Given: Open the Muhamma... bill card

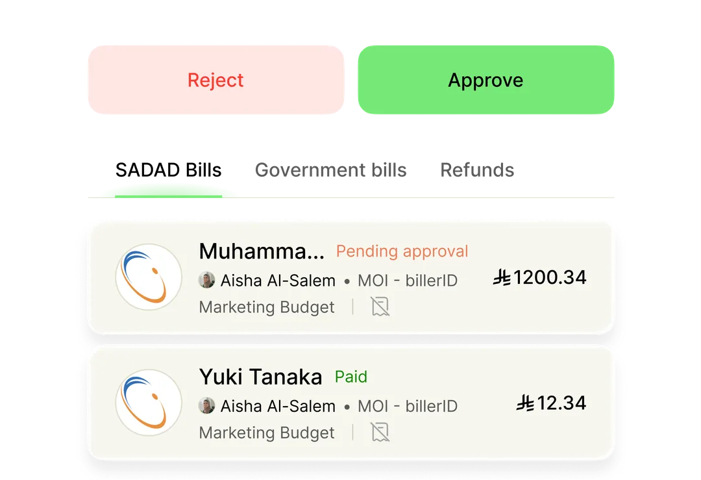Looking at the screenshot, I should coord(351,277).
